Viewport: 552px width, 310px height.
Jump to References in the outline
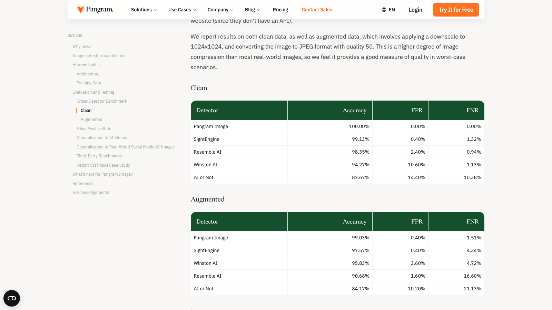pyautogui.click(x=83, y=184)
